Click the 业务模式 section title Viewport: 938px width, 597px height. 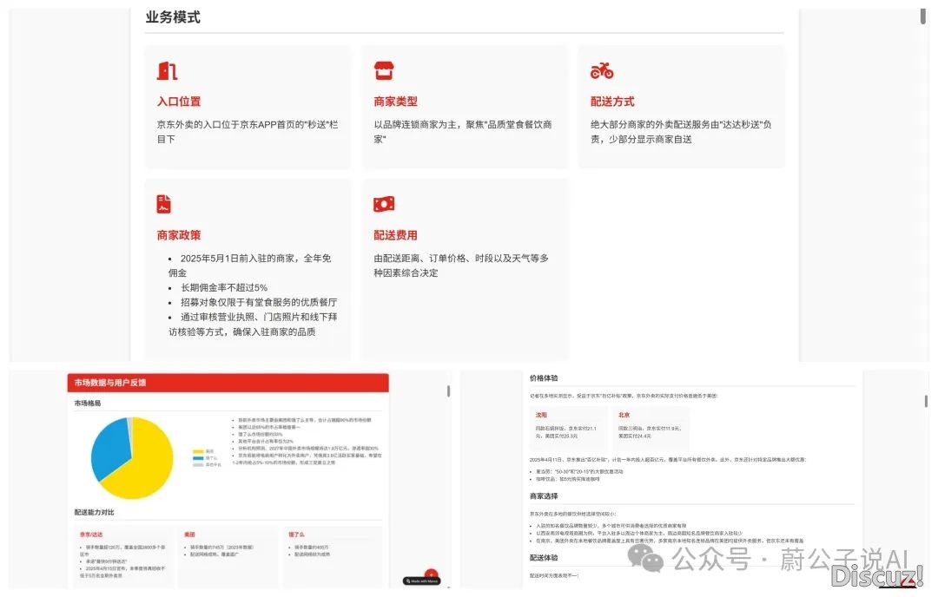(173, 17)
